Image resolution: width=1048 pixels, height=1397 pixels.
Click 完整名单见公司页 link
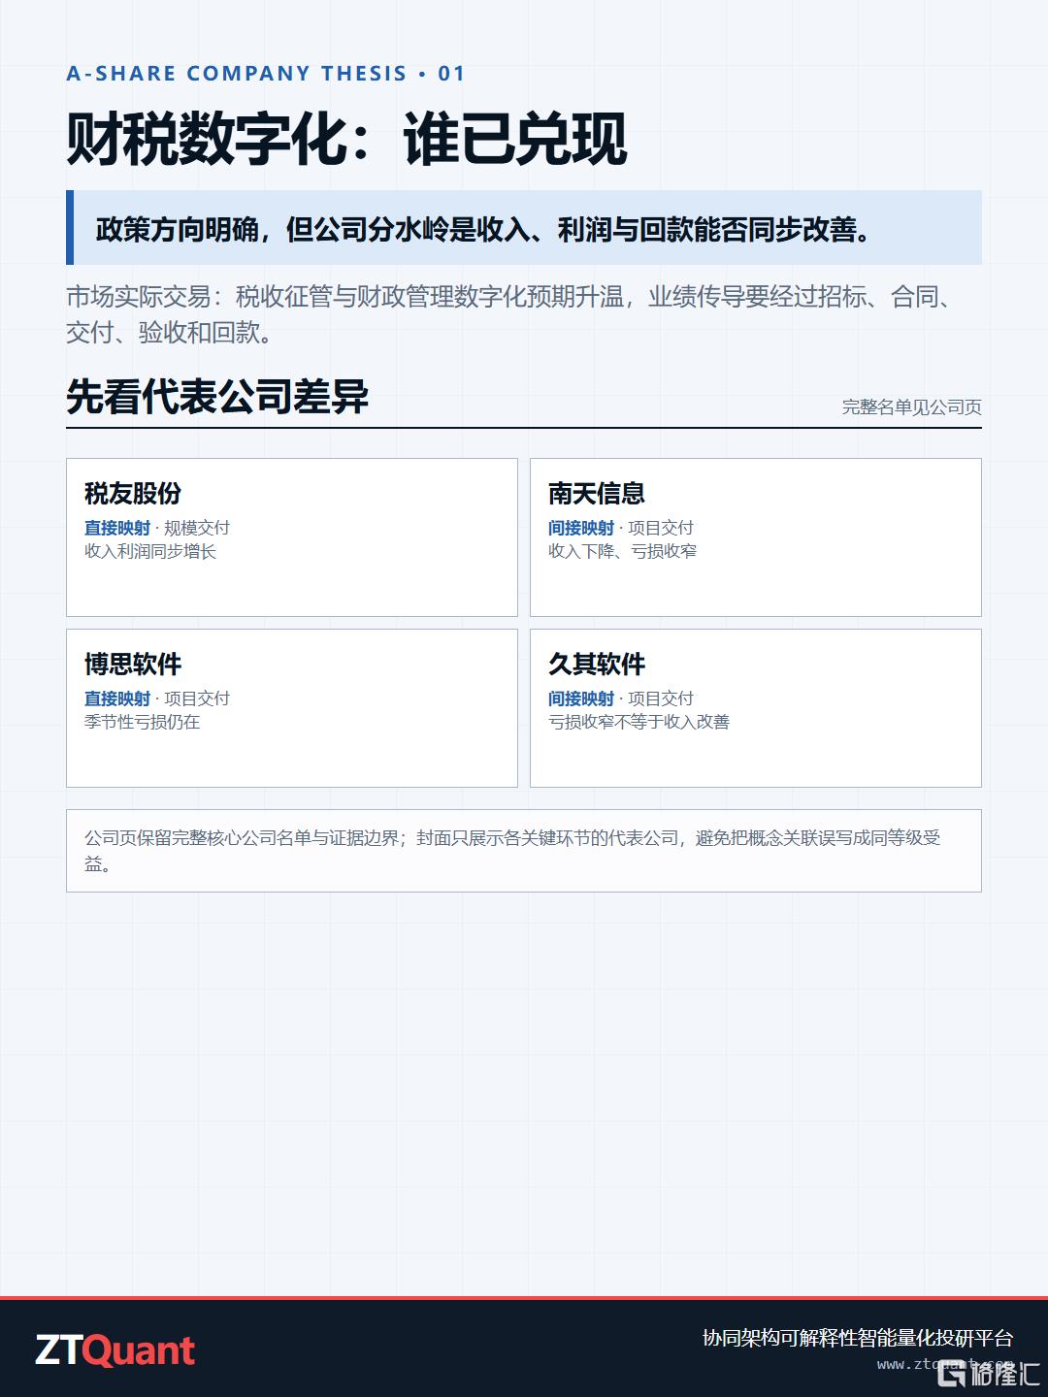pos(911,407)
